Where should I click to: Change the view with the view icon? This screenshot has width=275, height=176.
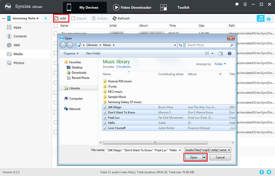click(207, 53)
